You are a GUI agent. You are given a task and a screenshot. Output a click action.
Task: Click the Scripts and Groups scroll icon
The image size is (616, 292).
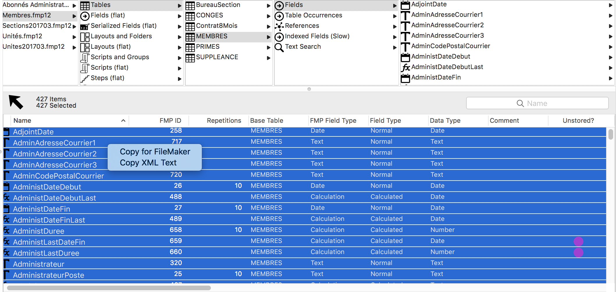click(85, 58)
